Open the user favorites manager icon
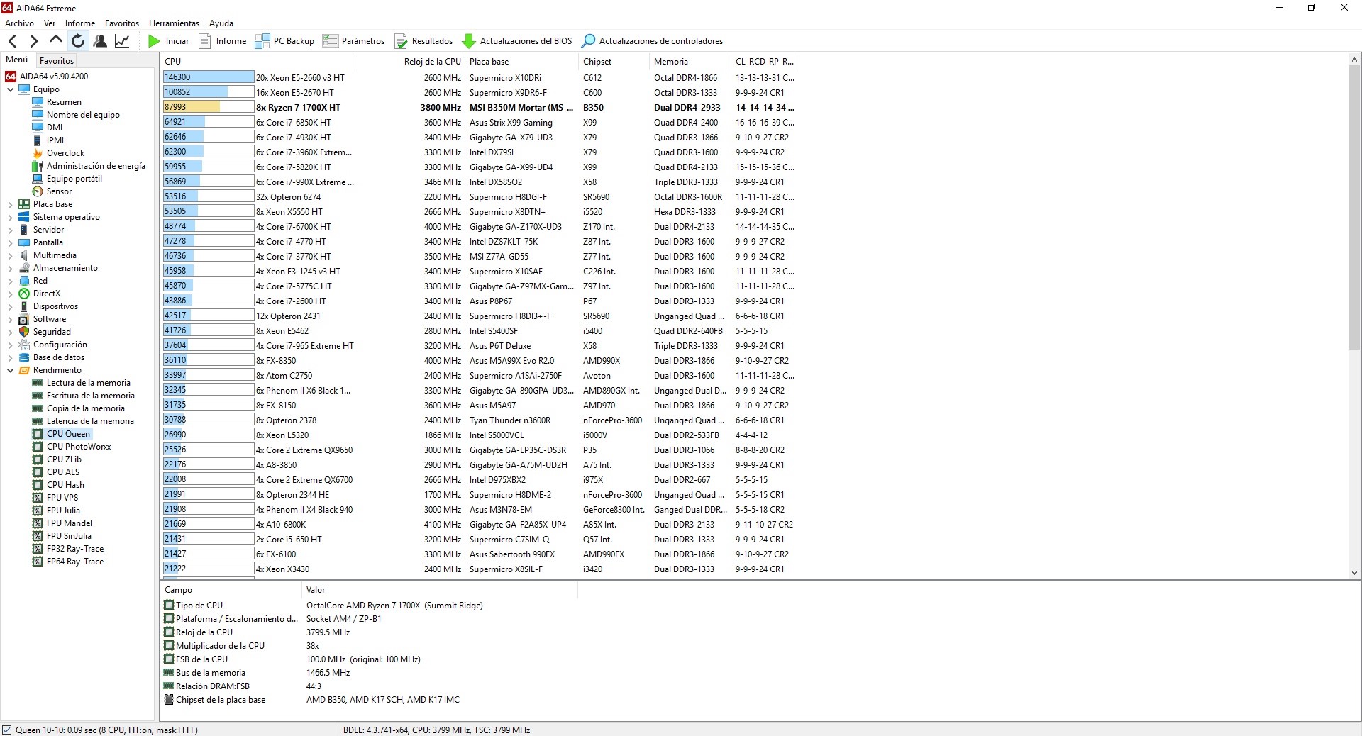 click(x=100, y=41)
